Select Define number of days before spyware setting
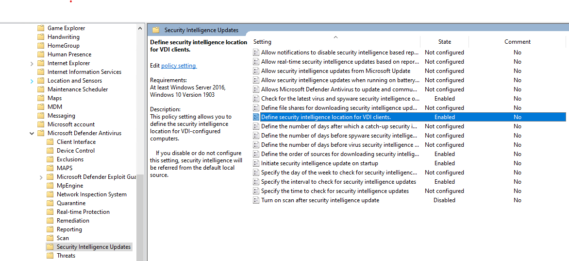 coord(339,136)
